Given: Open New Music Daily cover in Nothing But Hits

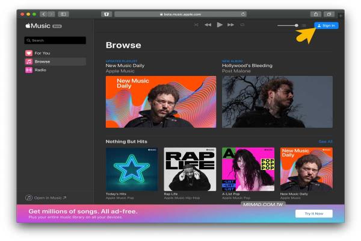Looking at the screenshot, I should point(306,169).
